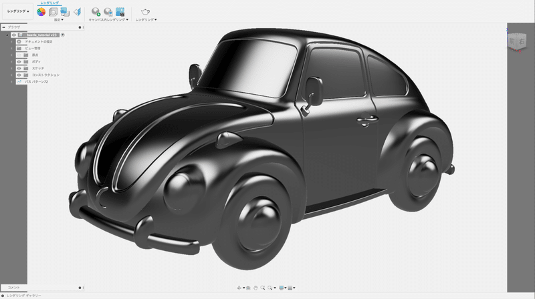Screen dimensions: 535x299
Task: Expand the ドキュメントの設定 node
Action: (x=11, y=41)
